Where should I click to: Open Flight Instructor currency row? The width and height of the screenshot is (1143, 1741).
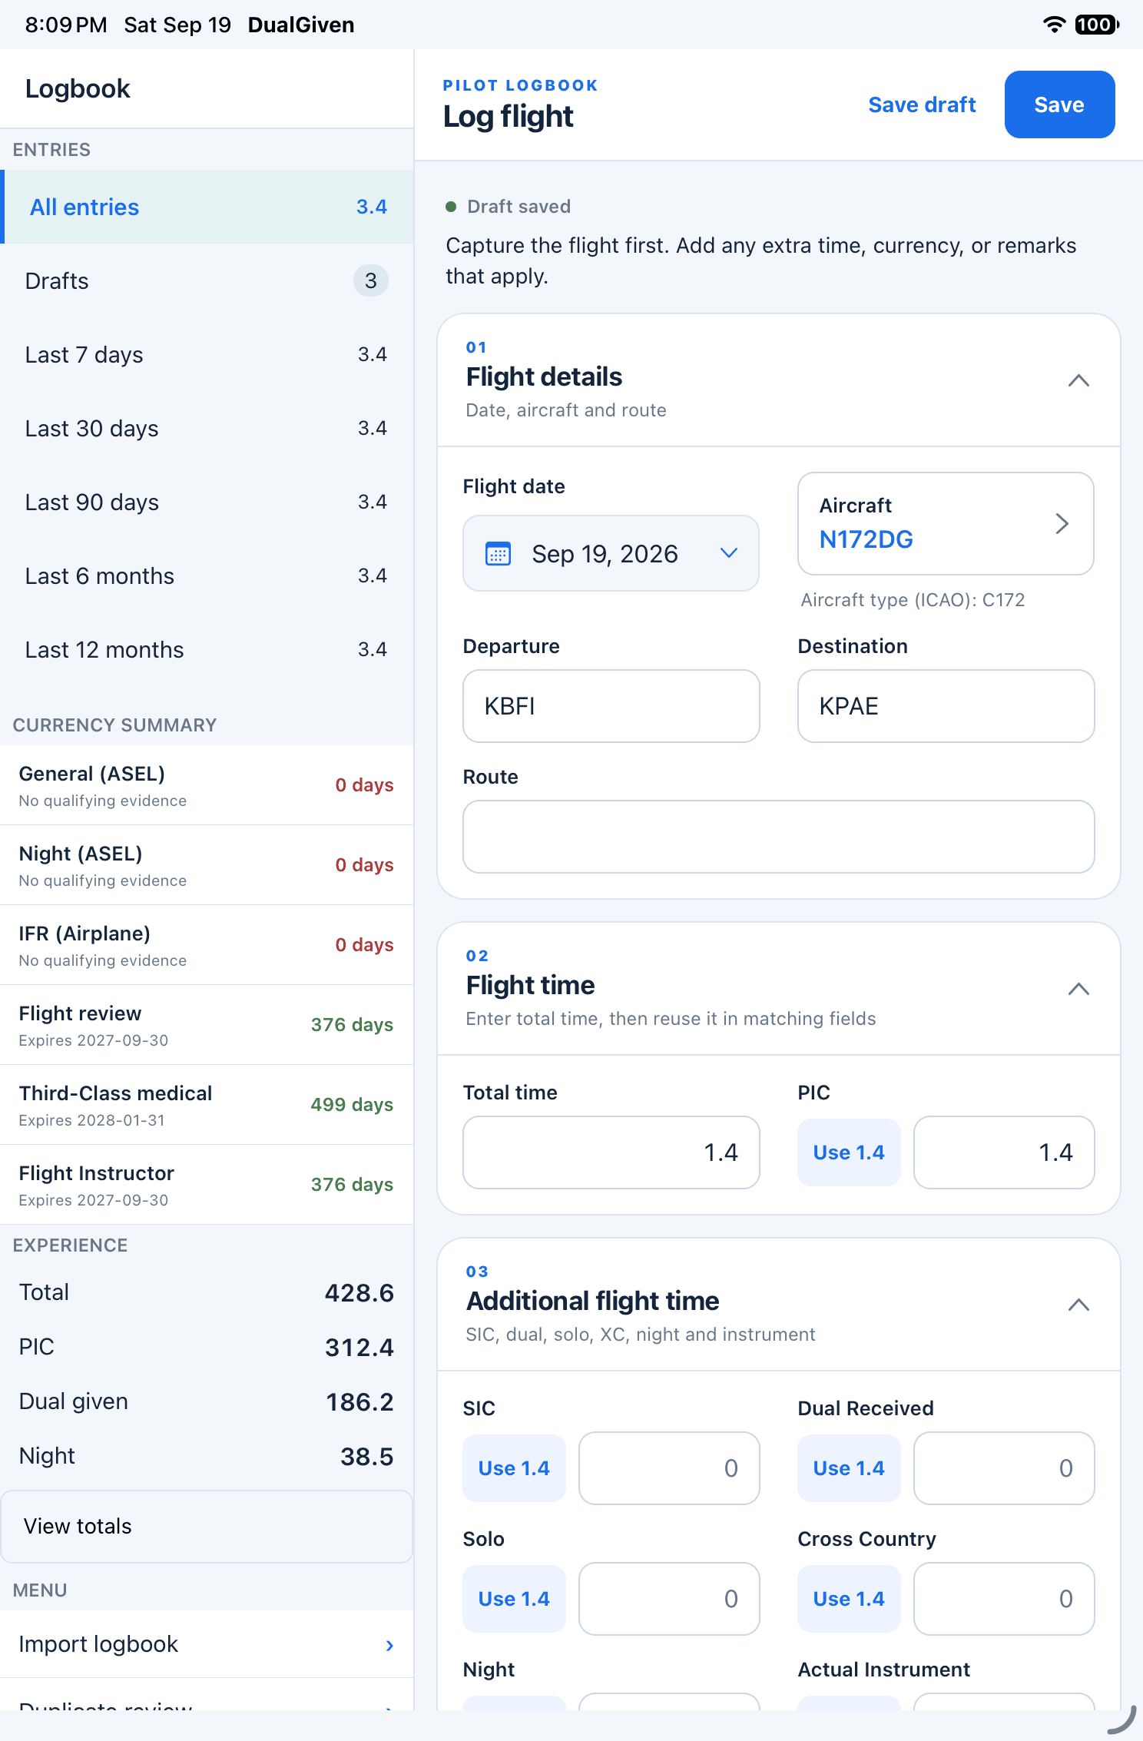click(207, 1185)
